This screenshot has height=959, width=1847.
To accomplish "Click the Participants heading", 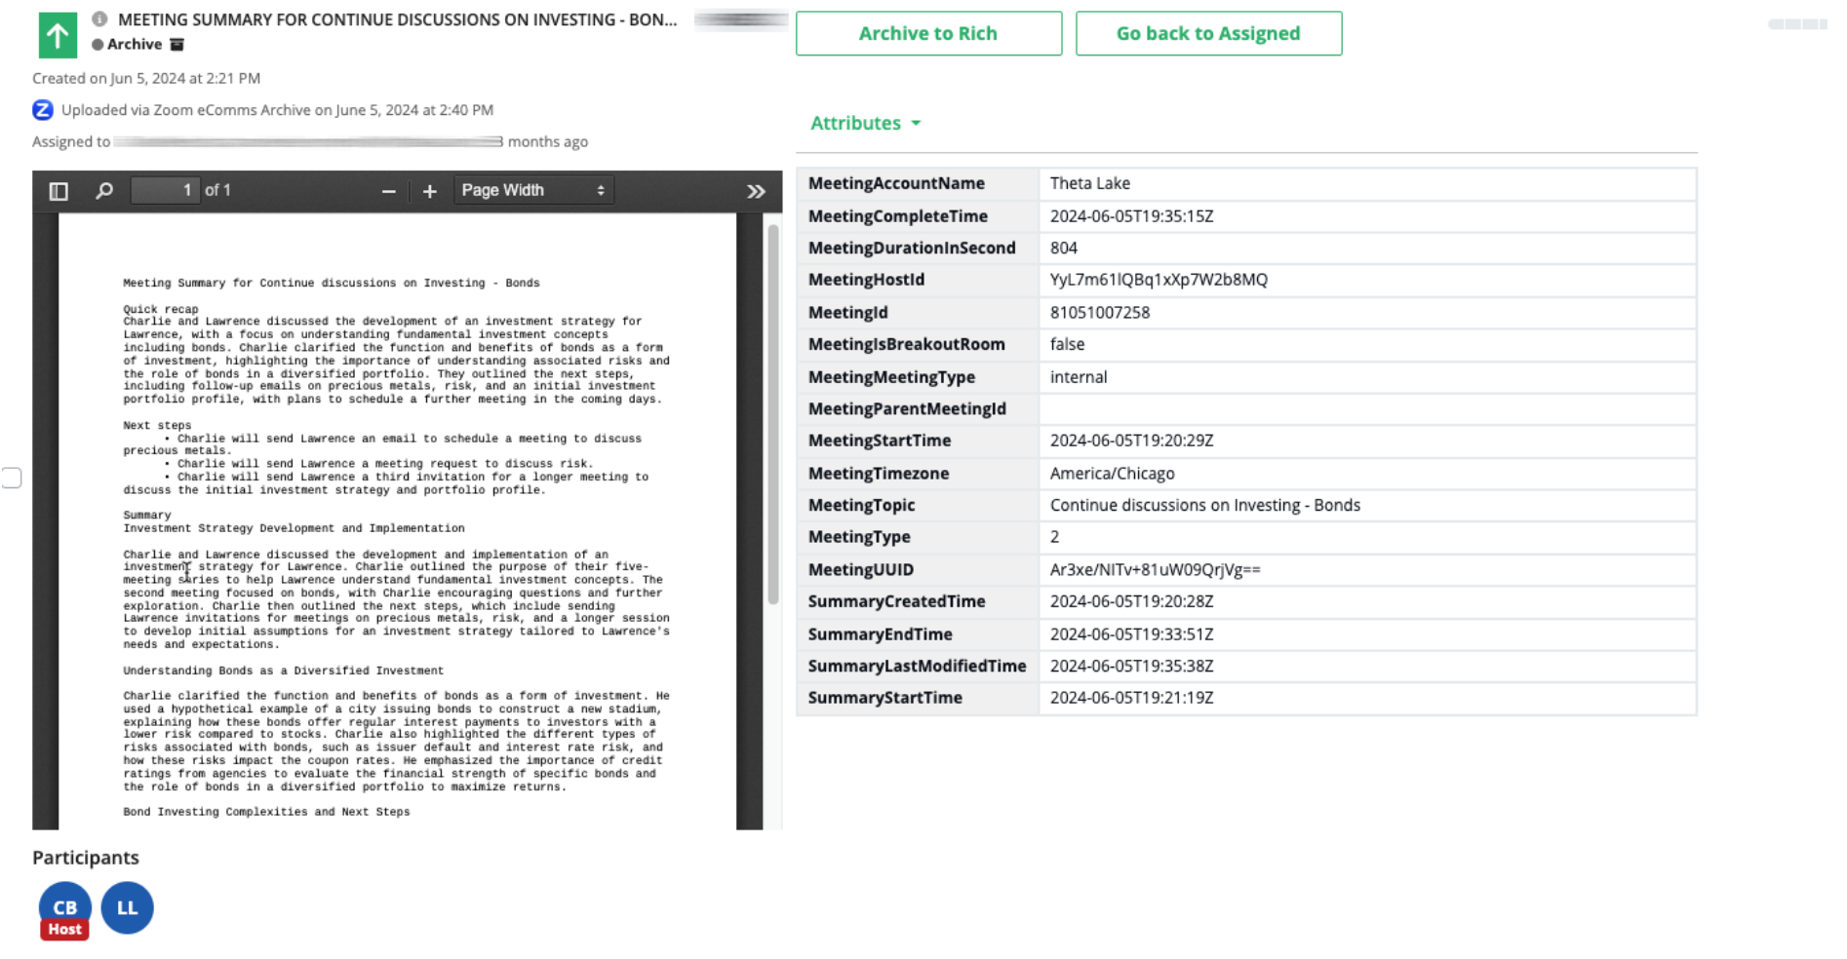I will click(x=86, y=858).
